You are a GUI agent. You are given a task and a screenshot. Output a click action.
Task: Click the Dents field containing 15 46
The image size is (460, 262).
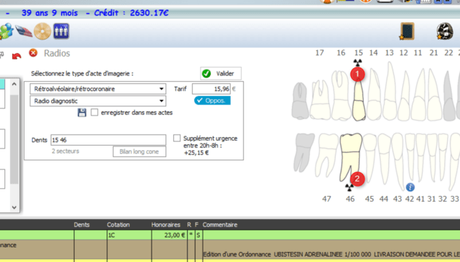point(109,140)
